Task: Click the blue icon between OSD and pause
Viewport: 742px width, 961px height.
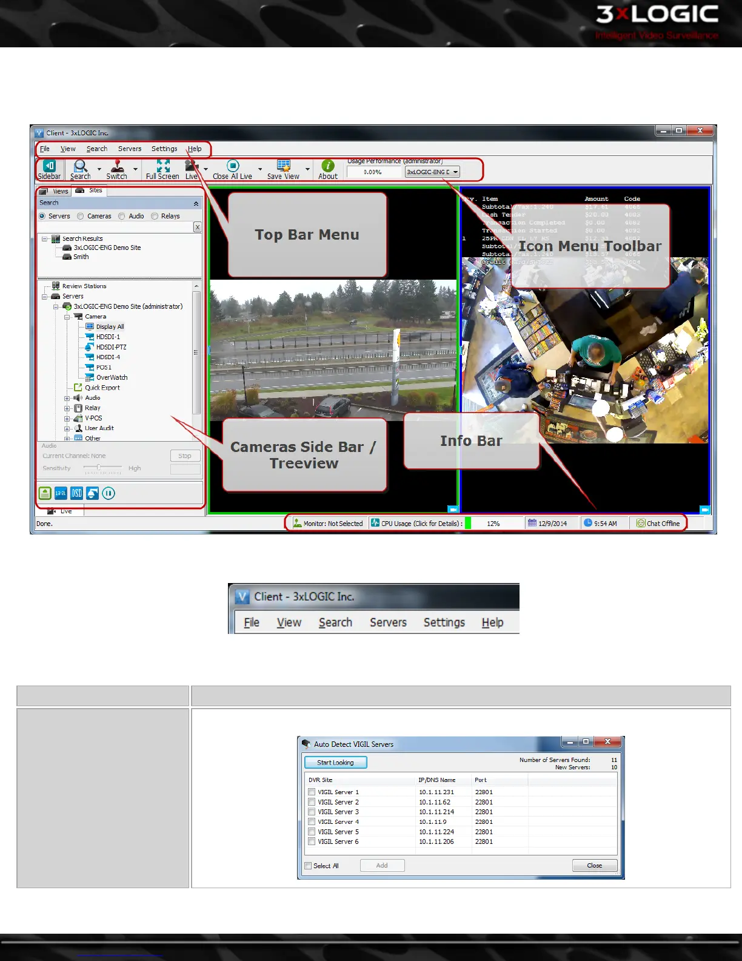Action: tap(92, 493)
